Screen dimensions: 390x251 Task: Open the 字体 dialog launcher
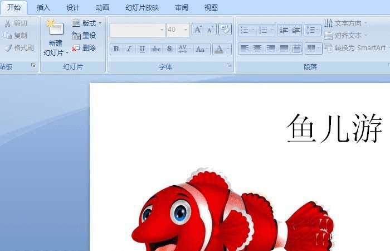(x=228, y=65)
